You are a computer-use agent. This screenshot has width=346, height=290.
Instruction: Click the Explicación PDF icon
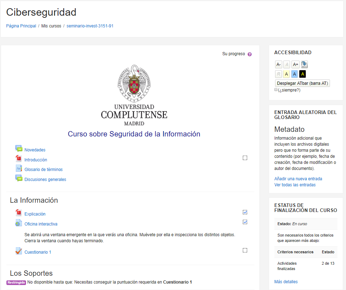(x=19, y=213)
